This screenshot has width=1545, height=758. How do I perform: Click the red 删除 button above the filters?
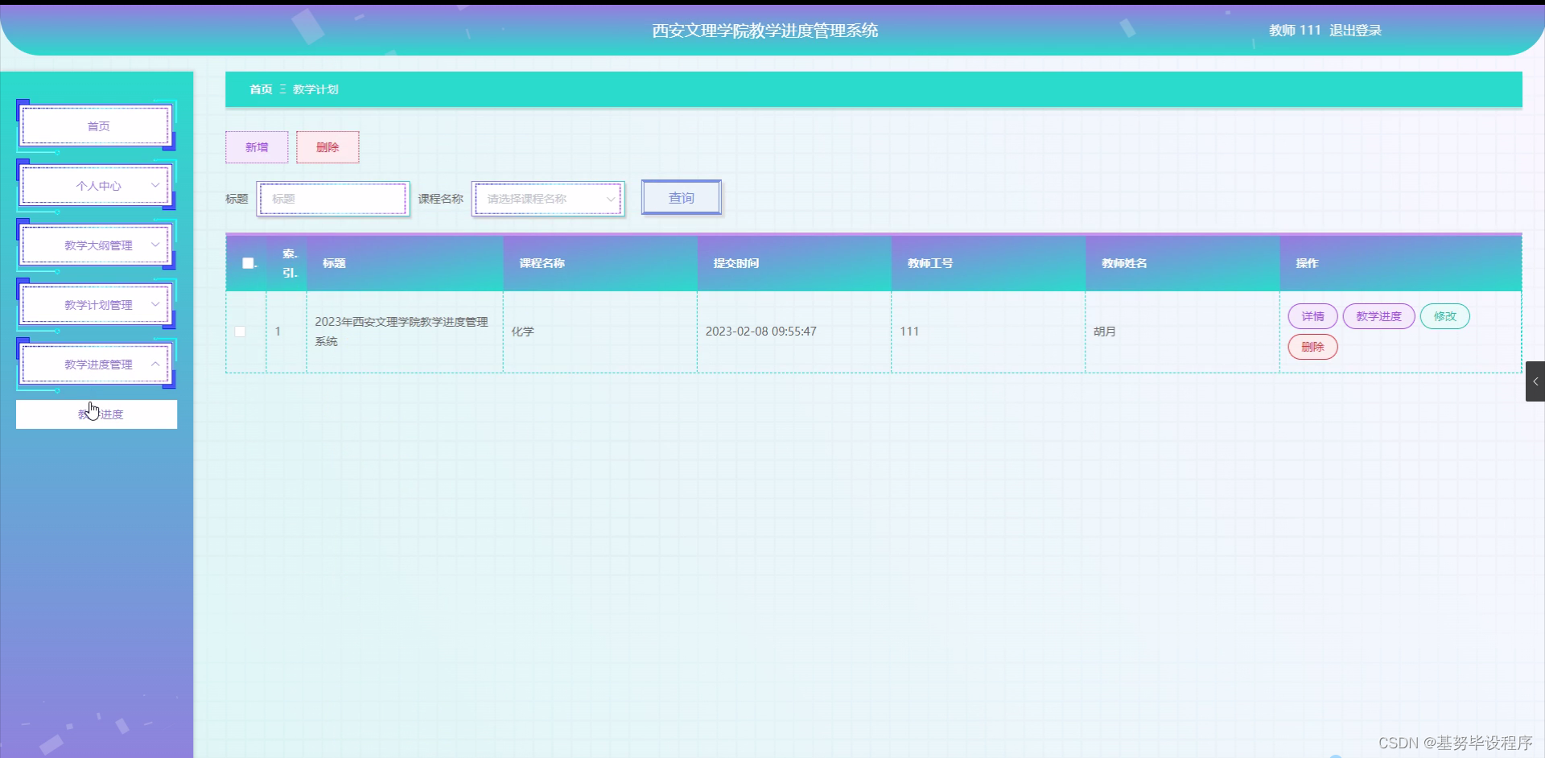coord(328,147)
